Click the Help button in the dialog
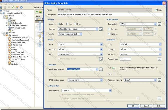The height and width of the screenshot is (110, 168). coord(159,106)
